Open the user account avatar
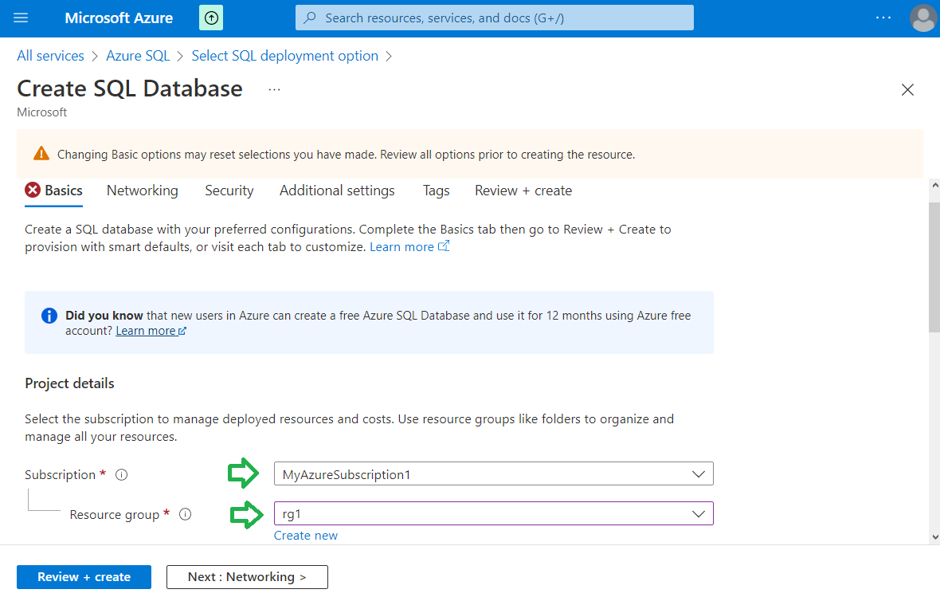The image size is (940, 605). (923, 18)
